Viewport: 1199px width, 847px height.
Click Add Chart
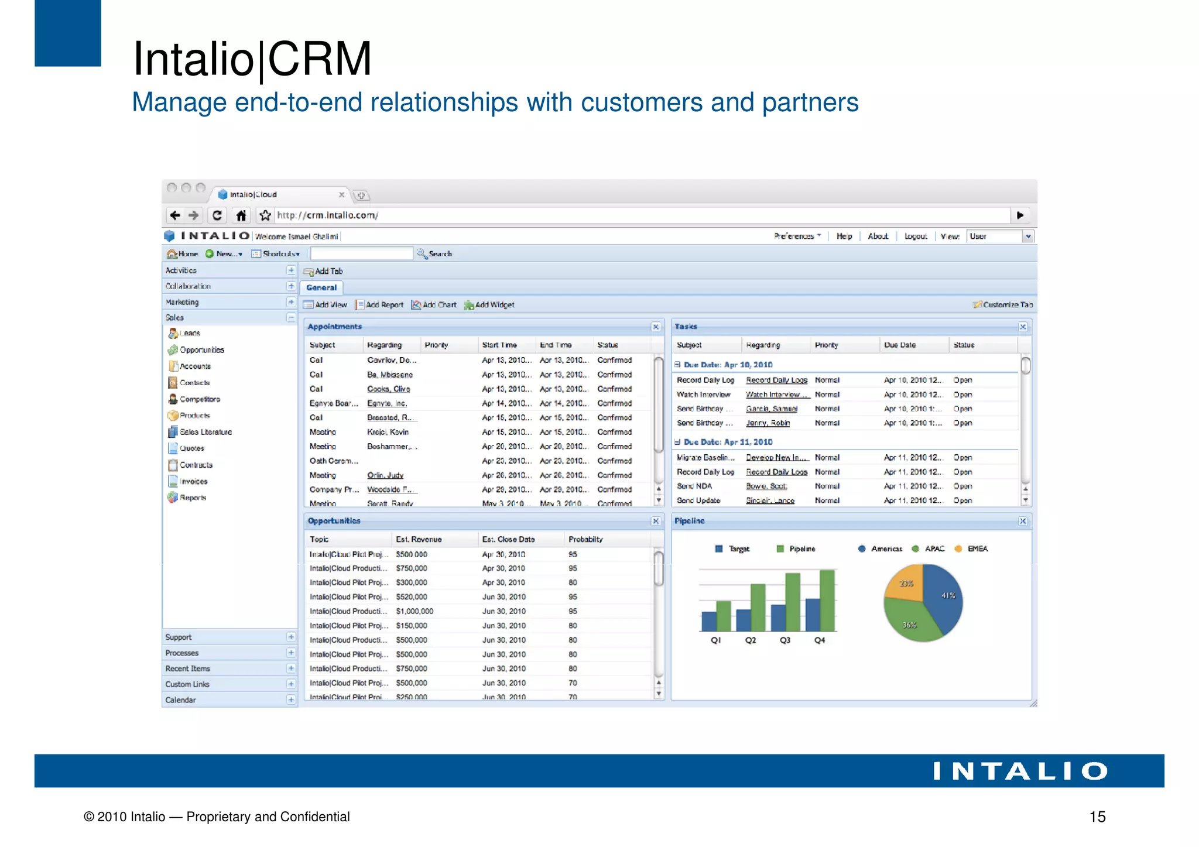point(434,304)
